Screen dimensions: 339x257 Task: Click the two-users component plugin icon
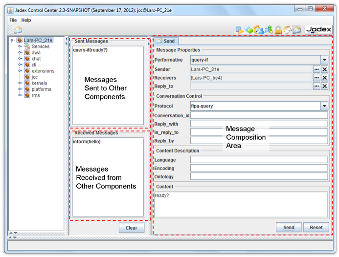tap(268, 30)
